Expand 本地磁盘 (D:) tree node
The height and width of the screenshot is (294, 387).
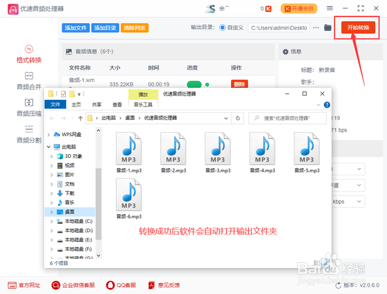tap(51, 231)
